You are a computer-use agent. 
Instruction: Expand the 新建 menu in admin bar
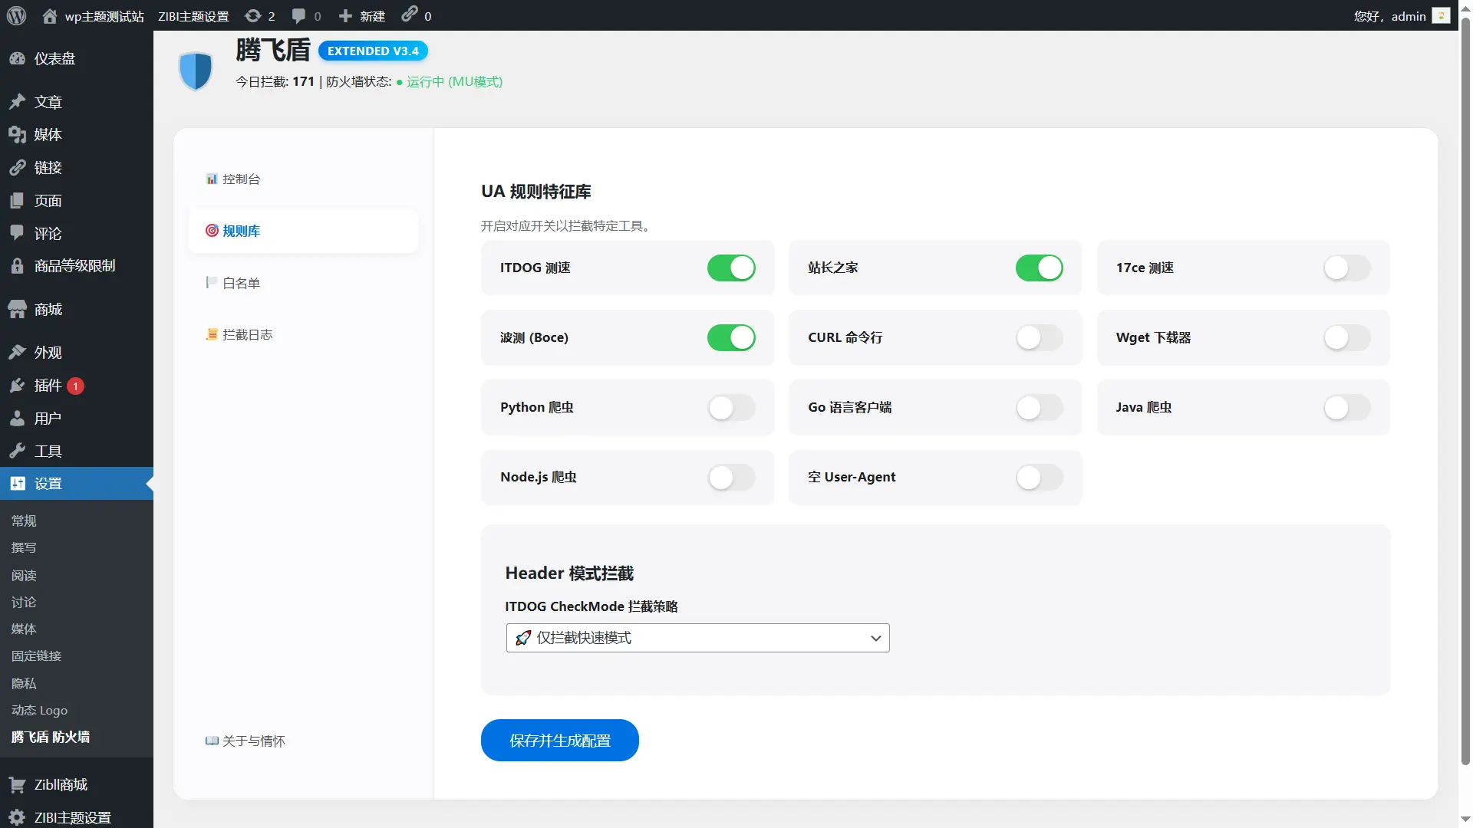click(x=362, y=16)
